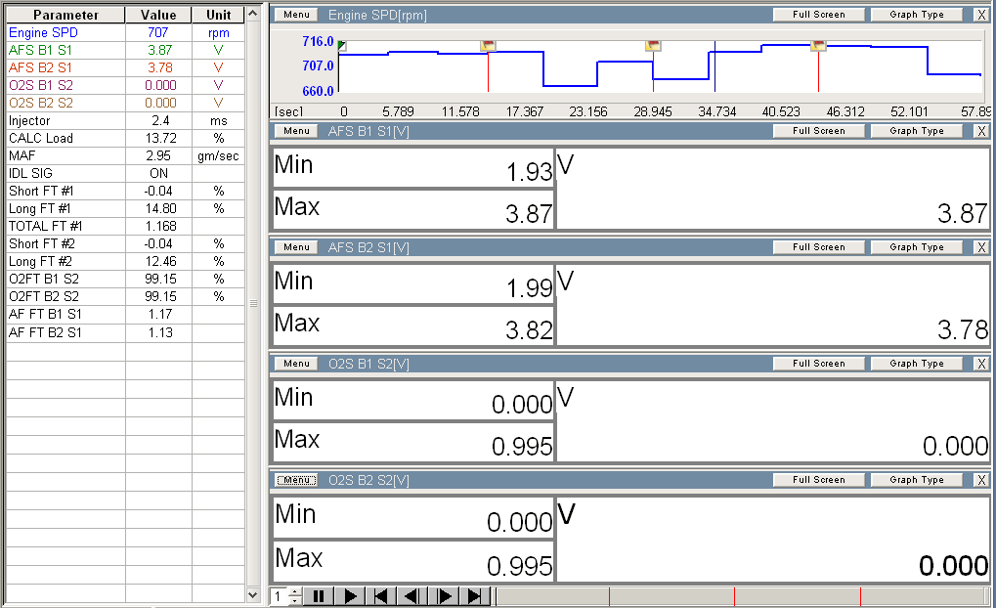Image resolution: width=996 pixels, height=608 pixels.
Task: Open Graph Type for O2S B1 S2 panel
Action: coord(917,364)
